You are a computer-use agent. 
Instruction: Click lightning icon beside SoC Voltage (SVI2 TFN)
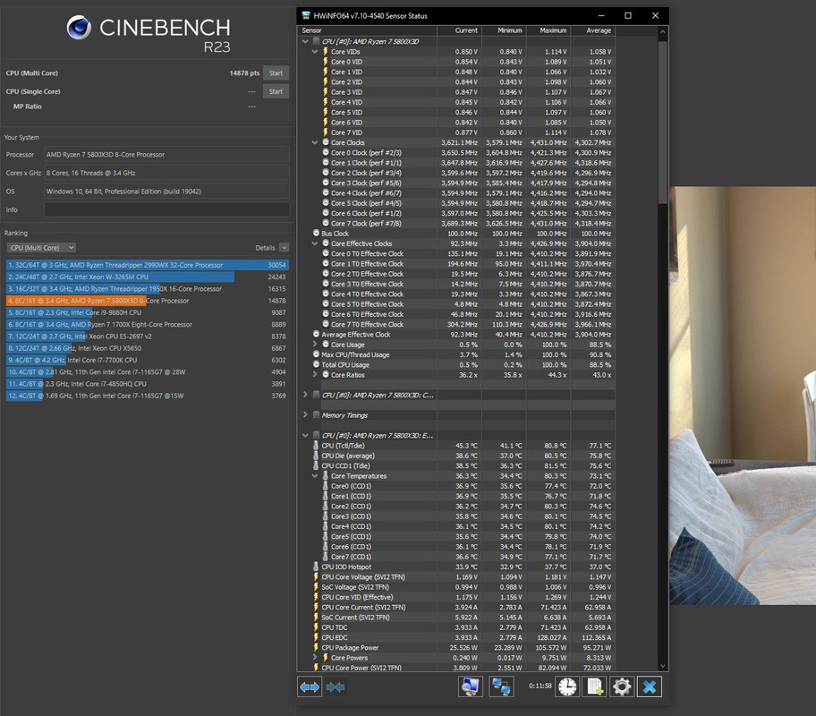pos(316,587)
